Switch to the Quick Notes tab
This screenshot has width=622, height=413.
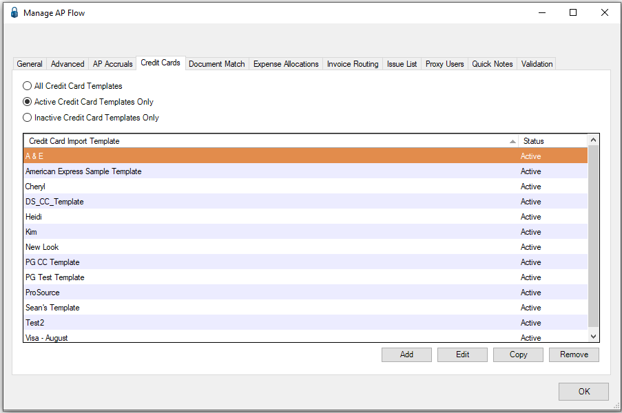point(493,64)
